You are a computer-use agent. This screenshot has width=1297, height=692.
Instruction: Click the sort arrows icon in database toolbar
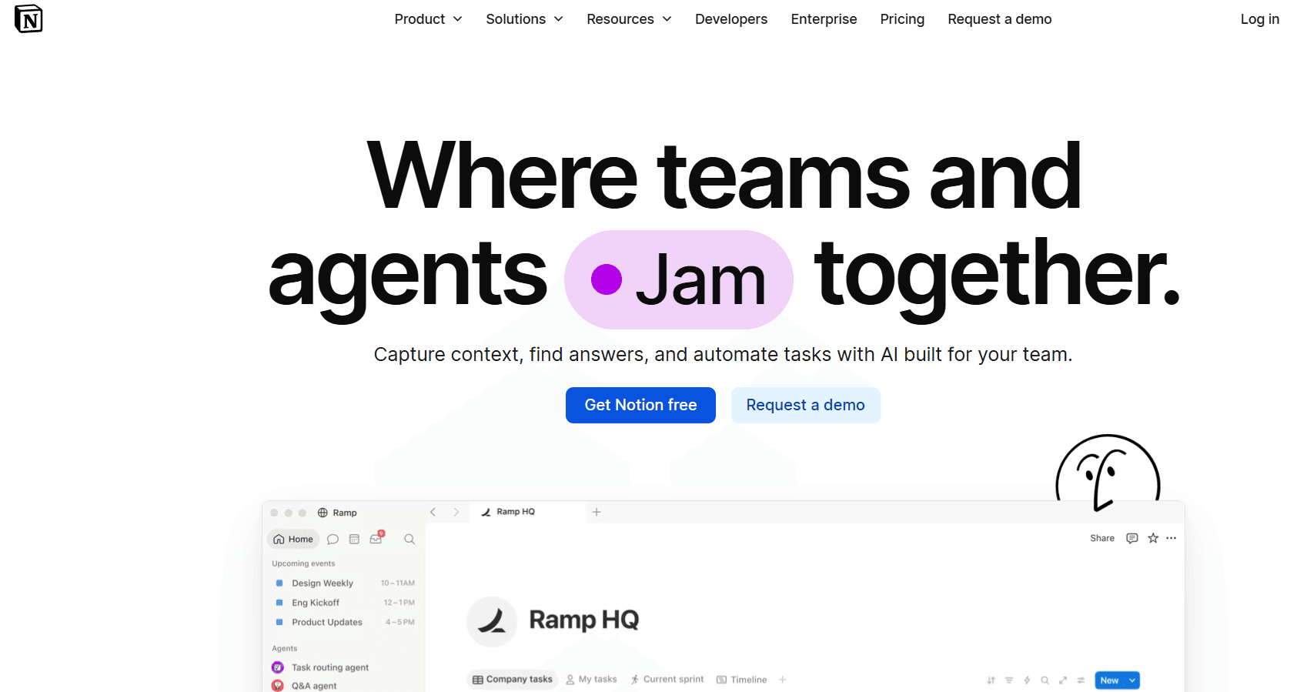coord(991,680)
